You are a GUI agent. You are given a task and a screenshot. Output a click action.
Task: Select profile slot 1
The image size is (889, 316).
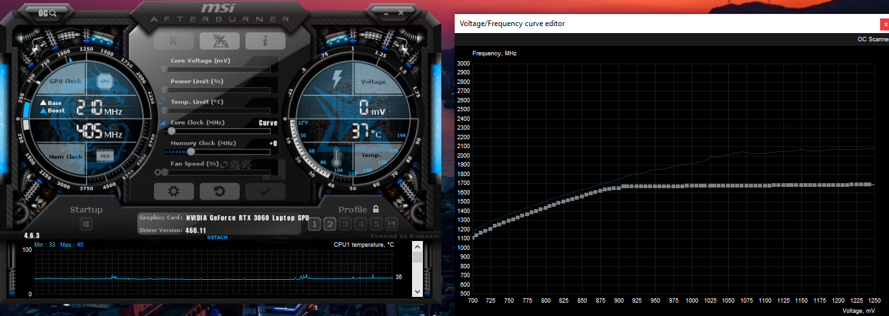[314, 224]
